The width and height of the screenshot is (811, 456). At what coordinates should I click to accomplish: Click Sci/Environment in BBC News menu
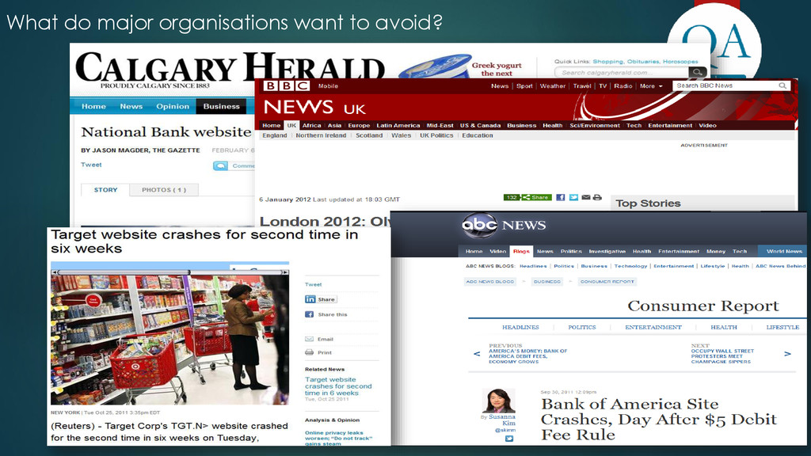click(x=594, y=126)
